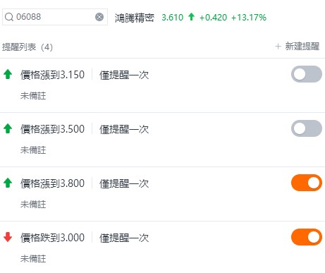Click the red down arrow for 3.000 alert
325x273 pixels.
click(x=8, y=237)
